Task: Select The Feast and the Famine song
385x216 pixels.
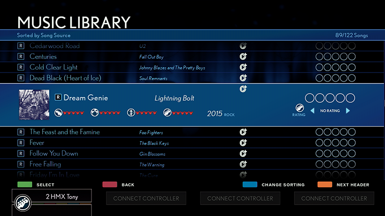Action: [x=64, y=132]
